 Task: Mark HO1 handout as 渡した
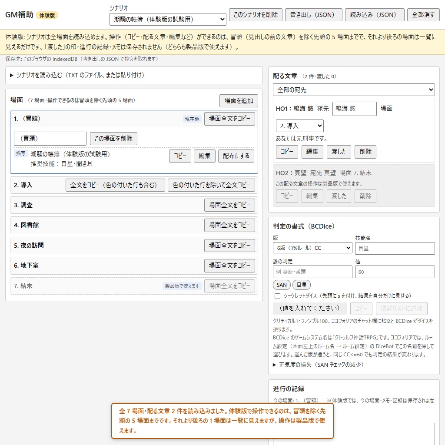[339, 152]
